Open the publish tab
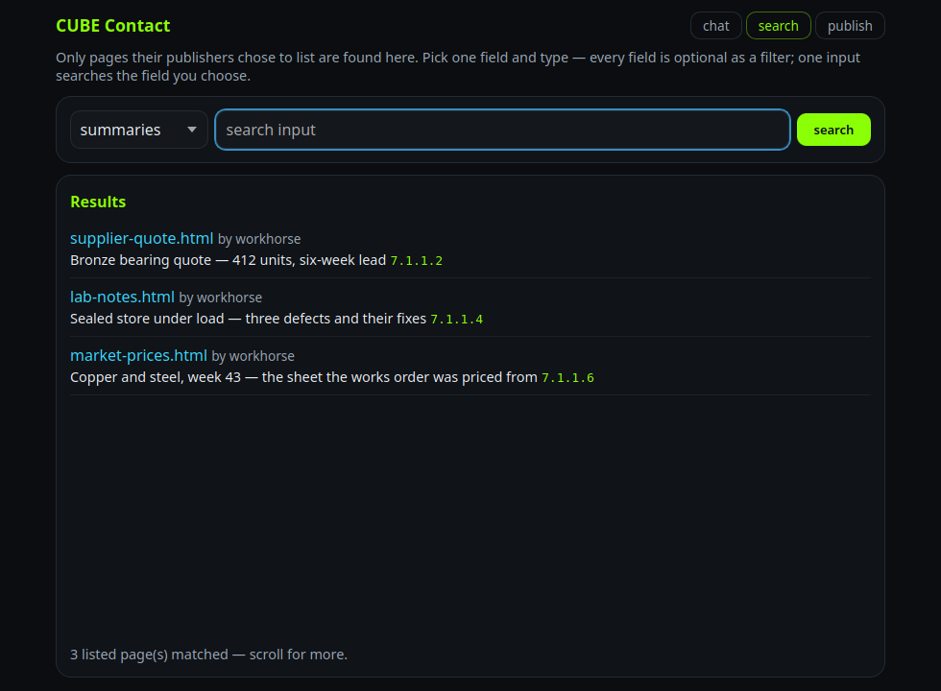941x691 pixels. pos(850,26)
